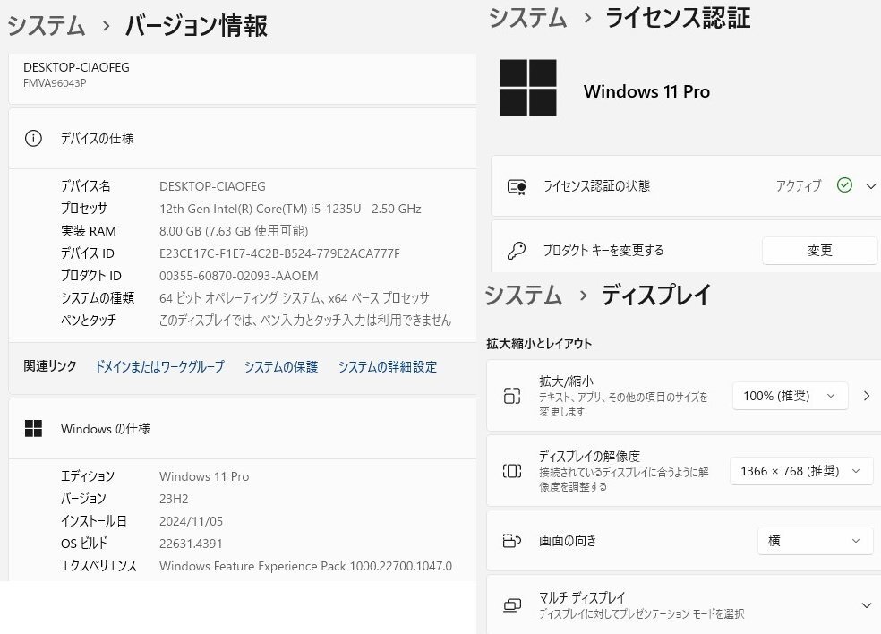881x634 pixels.
Task: Click the 変更 button to change product key
Action: tap(819, 251)
